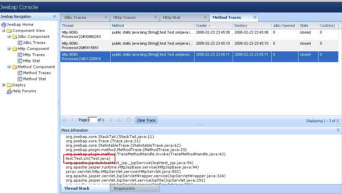Go to the first page of traces

tap(65, 120)
